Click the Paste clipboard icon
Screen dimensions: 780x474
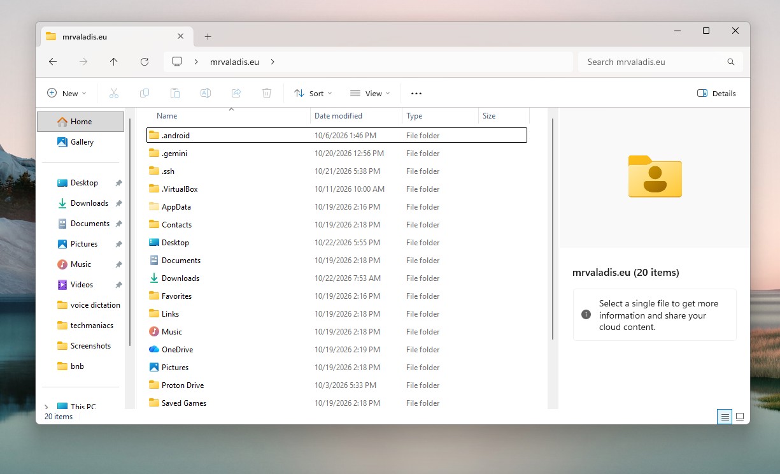pos(175,93)
